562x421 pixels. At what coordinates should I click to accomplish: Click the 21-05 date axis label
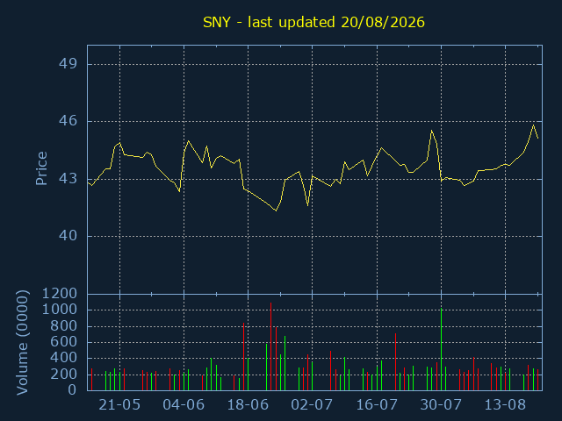[x=119, y=405]
